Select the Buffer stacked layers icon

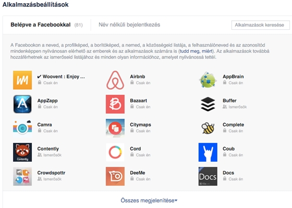[x=208, y=104]
